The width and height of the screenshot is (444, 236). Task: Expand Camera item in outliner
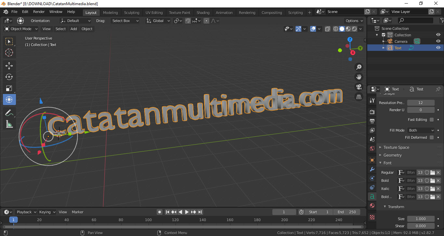pyautogui.click(x=384, y=41)
